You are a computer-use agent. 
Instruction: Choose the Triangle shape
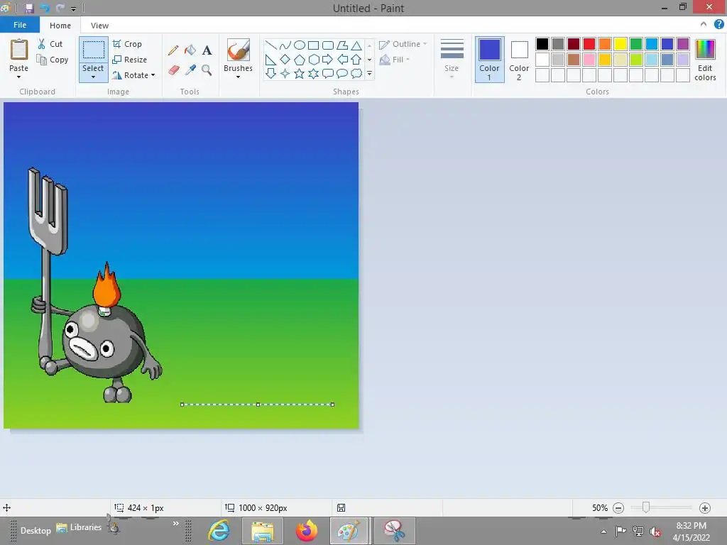coord(356,45)
